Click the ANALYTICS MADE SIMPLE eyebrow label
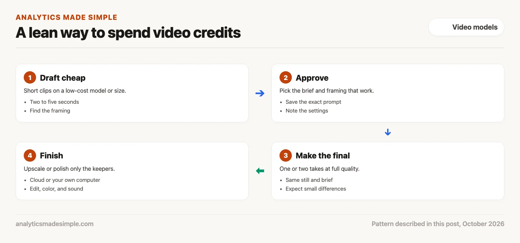 pos(66,17)
